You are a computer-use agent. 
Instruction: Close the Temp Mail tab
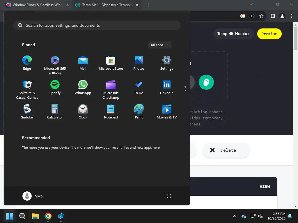coord(137,5)
